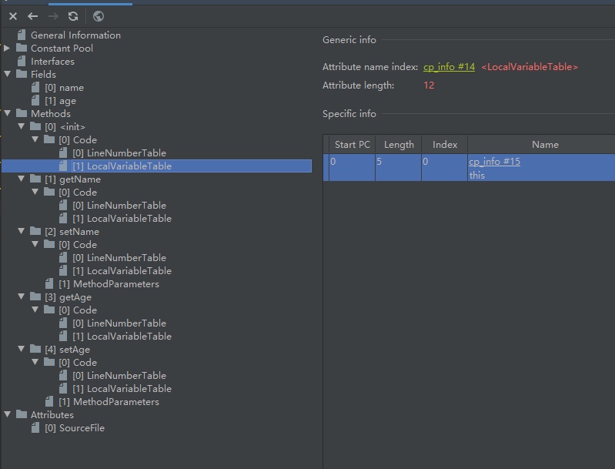Collapse the [4] setAge method node

click(22, 349)
